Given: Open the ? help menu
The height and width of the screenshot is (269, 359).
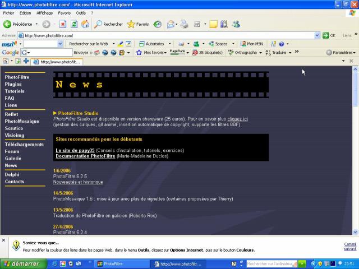Looking at the screenshot, I should pos(92,13).
